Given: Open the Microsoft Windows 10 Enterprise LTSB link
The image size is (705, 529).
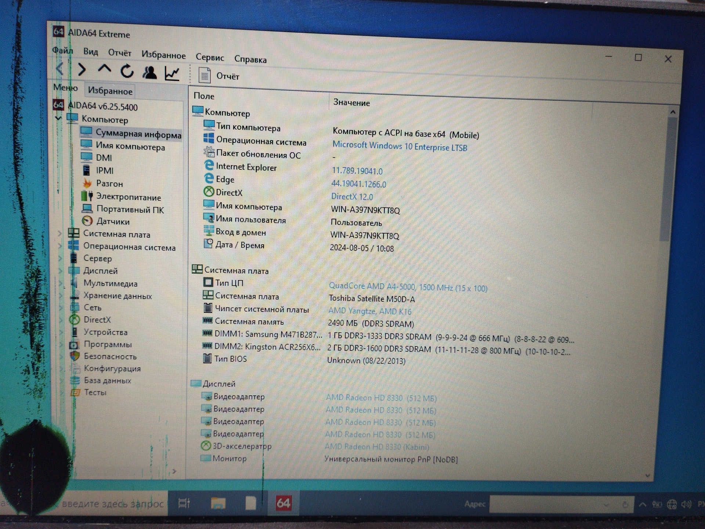Looking at the screenshot, I should [x=400, y=146].
